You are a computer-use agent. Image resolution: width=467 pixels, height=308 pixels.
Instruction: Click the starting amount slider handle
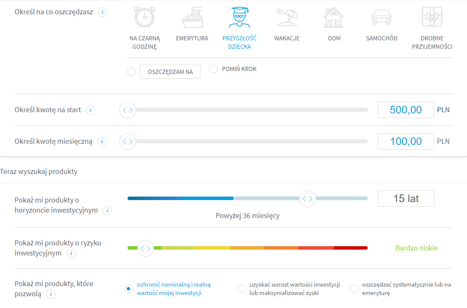[x=128, y=110]
